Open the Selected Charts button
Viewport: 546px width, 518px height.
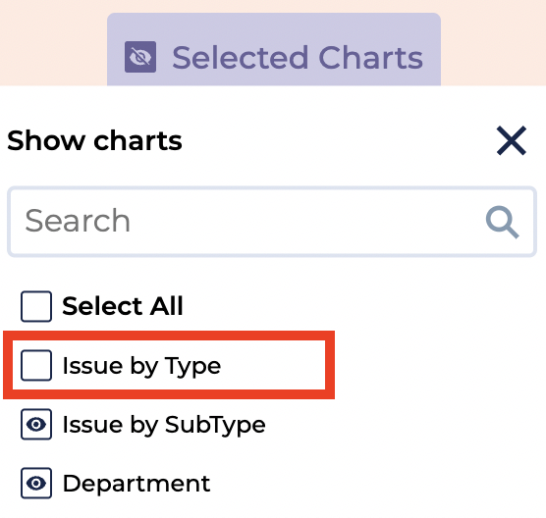(x=274, y=49)
